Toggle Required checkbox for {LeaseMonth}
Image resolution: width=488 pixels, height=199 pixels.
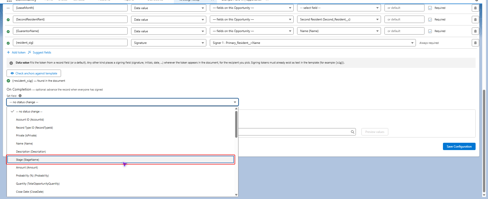pyautogui.click(x=430, y=8)
